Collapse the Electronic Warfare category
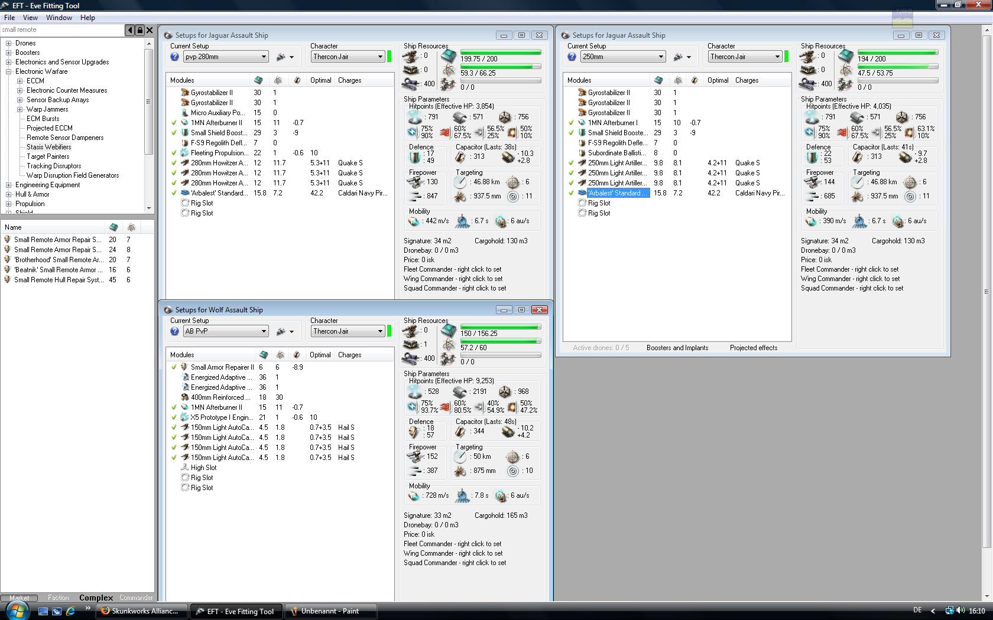Image resolution: width=993 pixels, height=620 pixels. (9, 71)
